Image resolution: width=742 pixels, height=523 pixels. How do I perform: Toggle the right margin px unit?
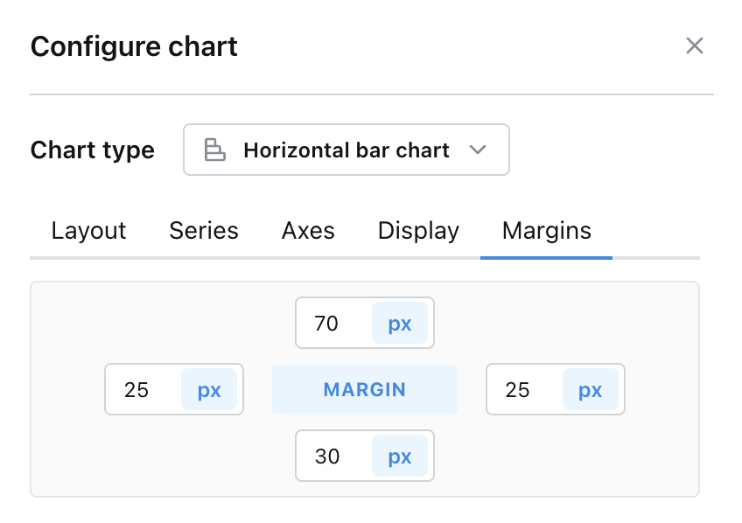point(591,389)
